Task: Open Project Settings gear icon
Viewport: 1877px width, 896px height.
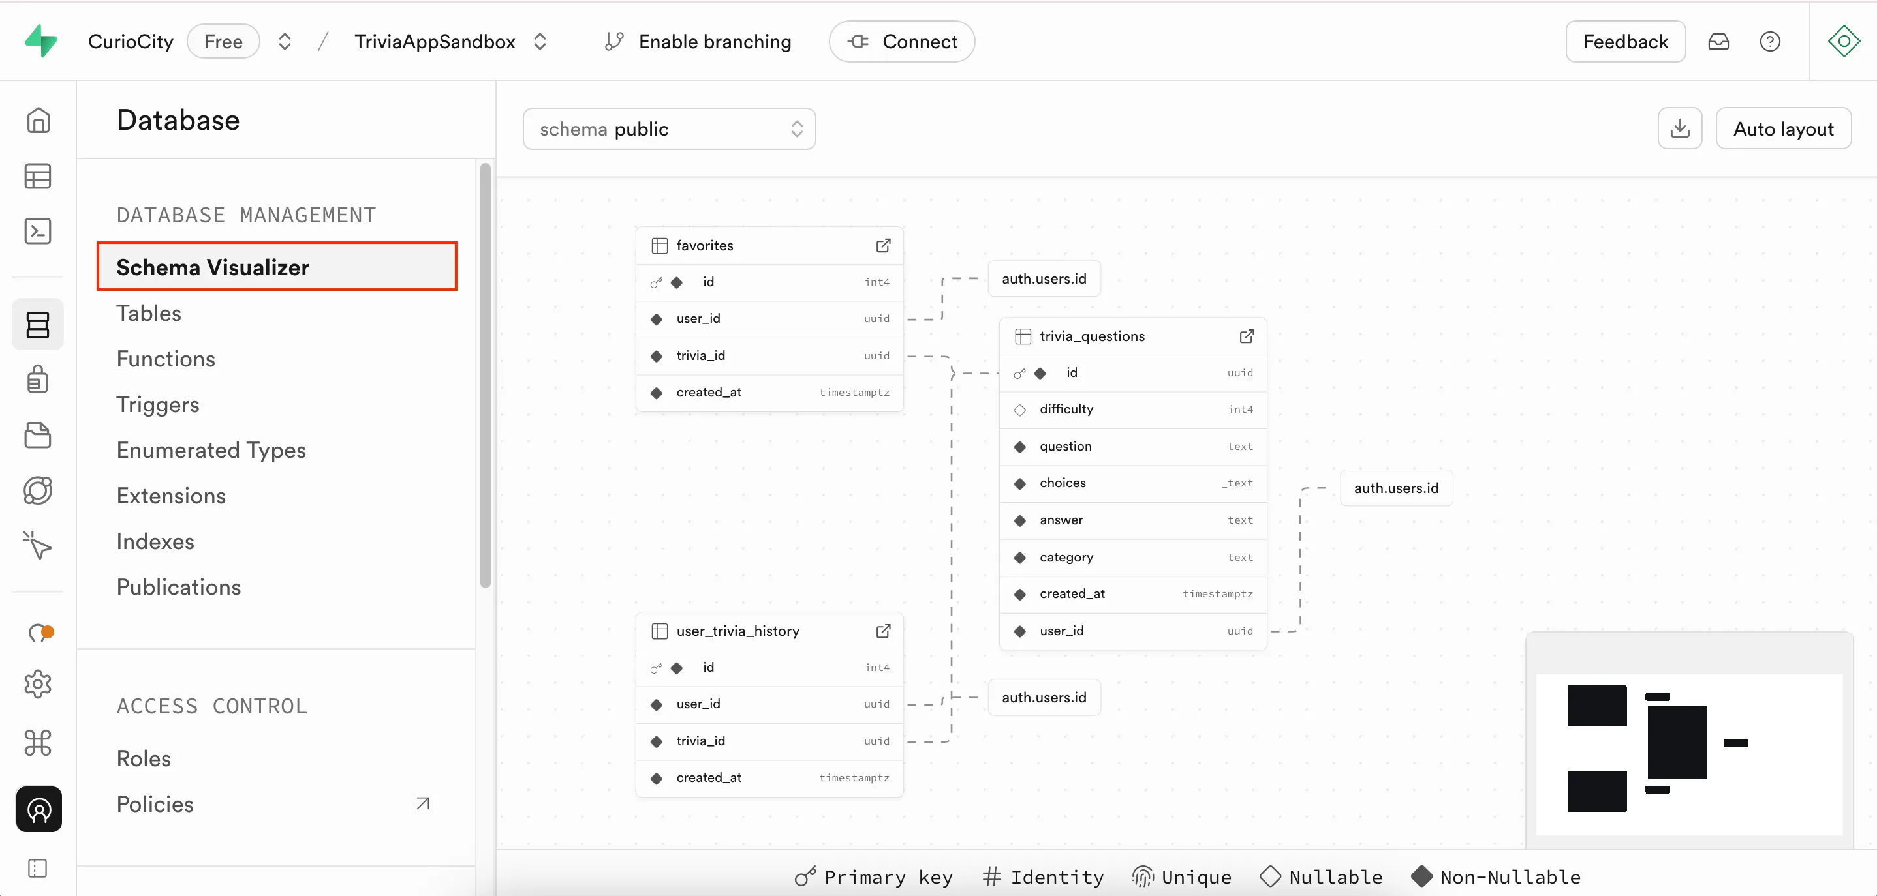Action: pos(38,684)
